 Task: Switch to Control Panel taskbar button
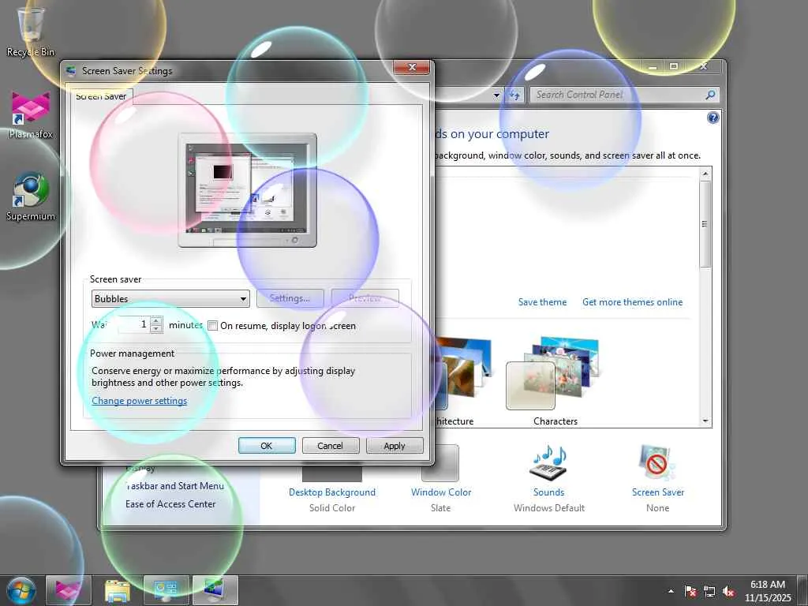point(166,590)
